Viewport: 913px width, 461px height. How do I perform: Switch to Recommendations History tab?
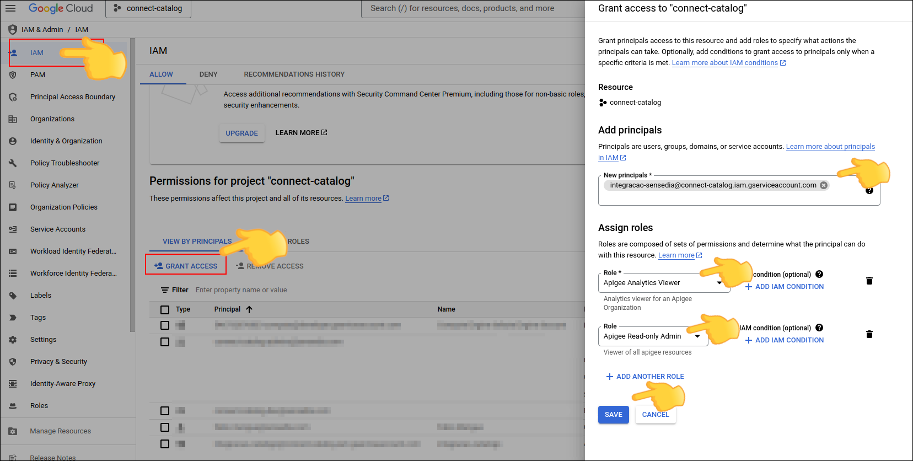[294, 74]
